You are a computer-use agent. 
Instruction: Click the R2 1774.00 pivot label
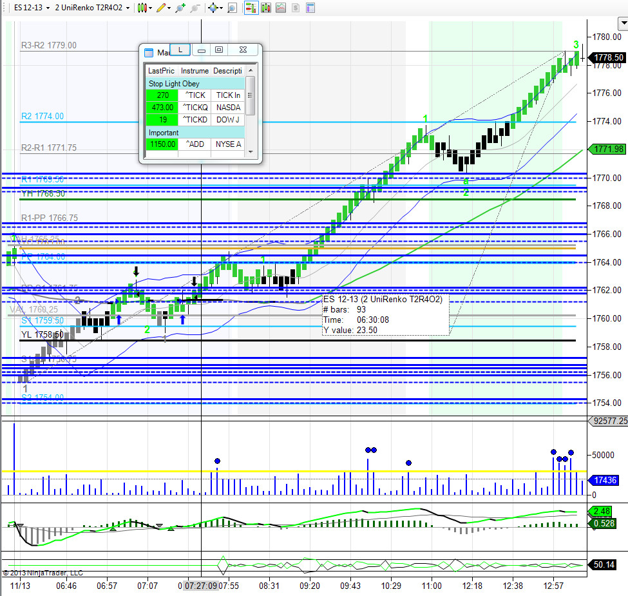point(42,116)
